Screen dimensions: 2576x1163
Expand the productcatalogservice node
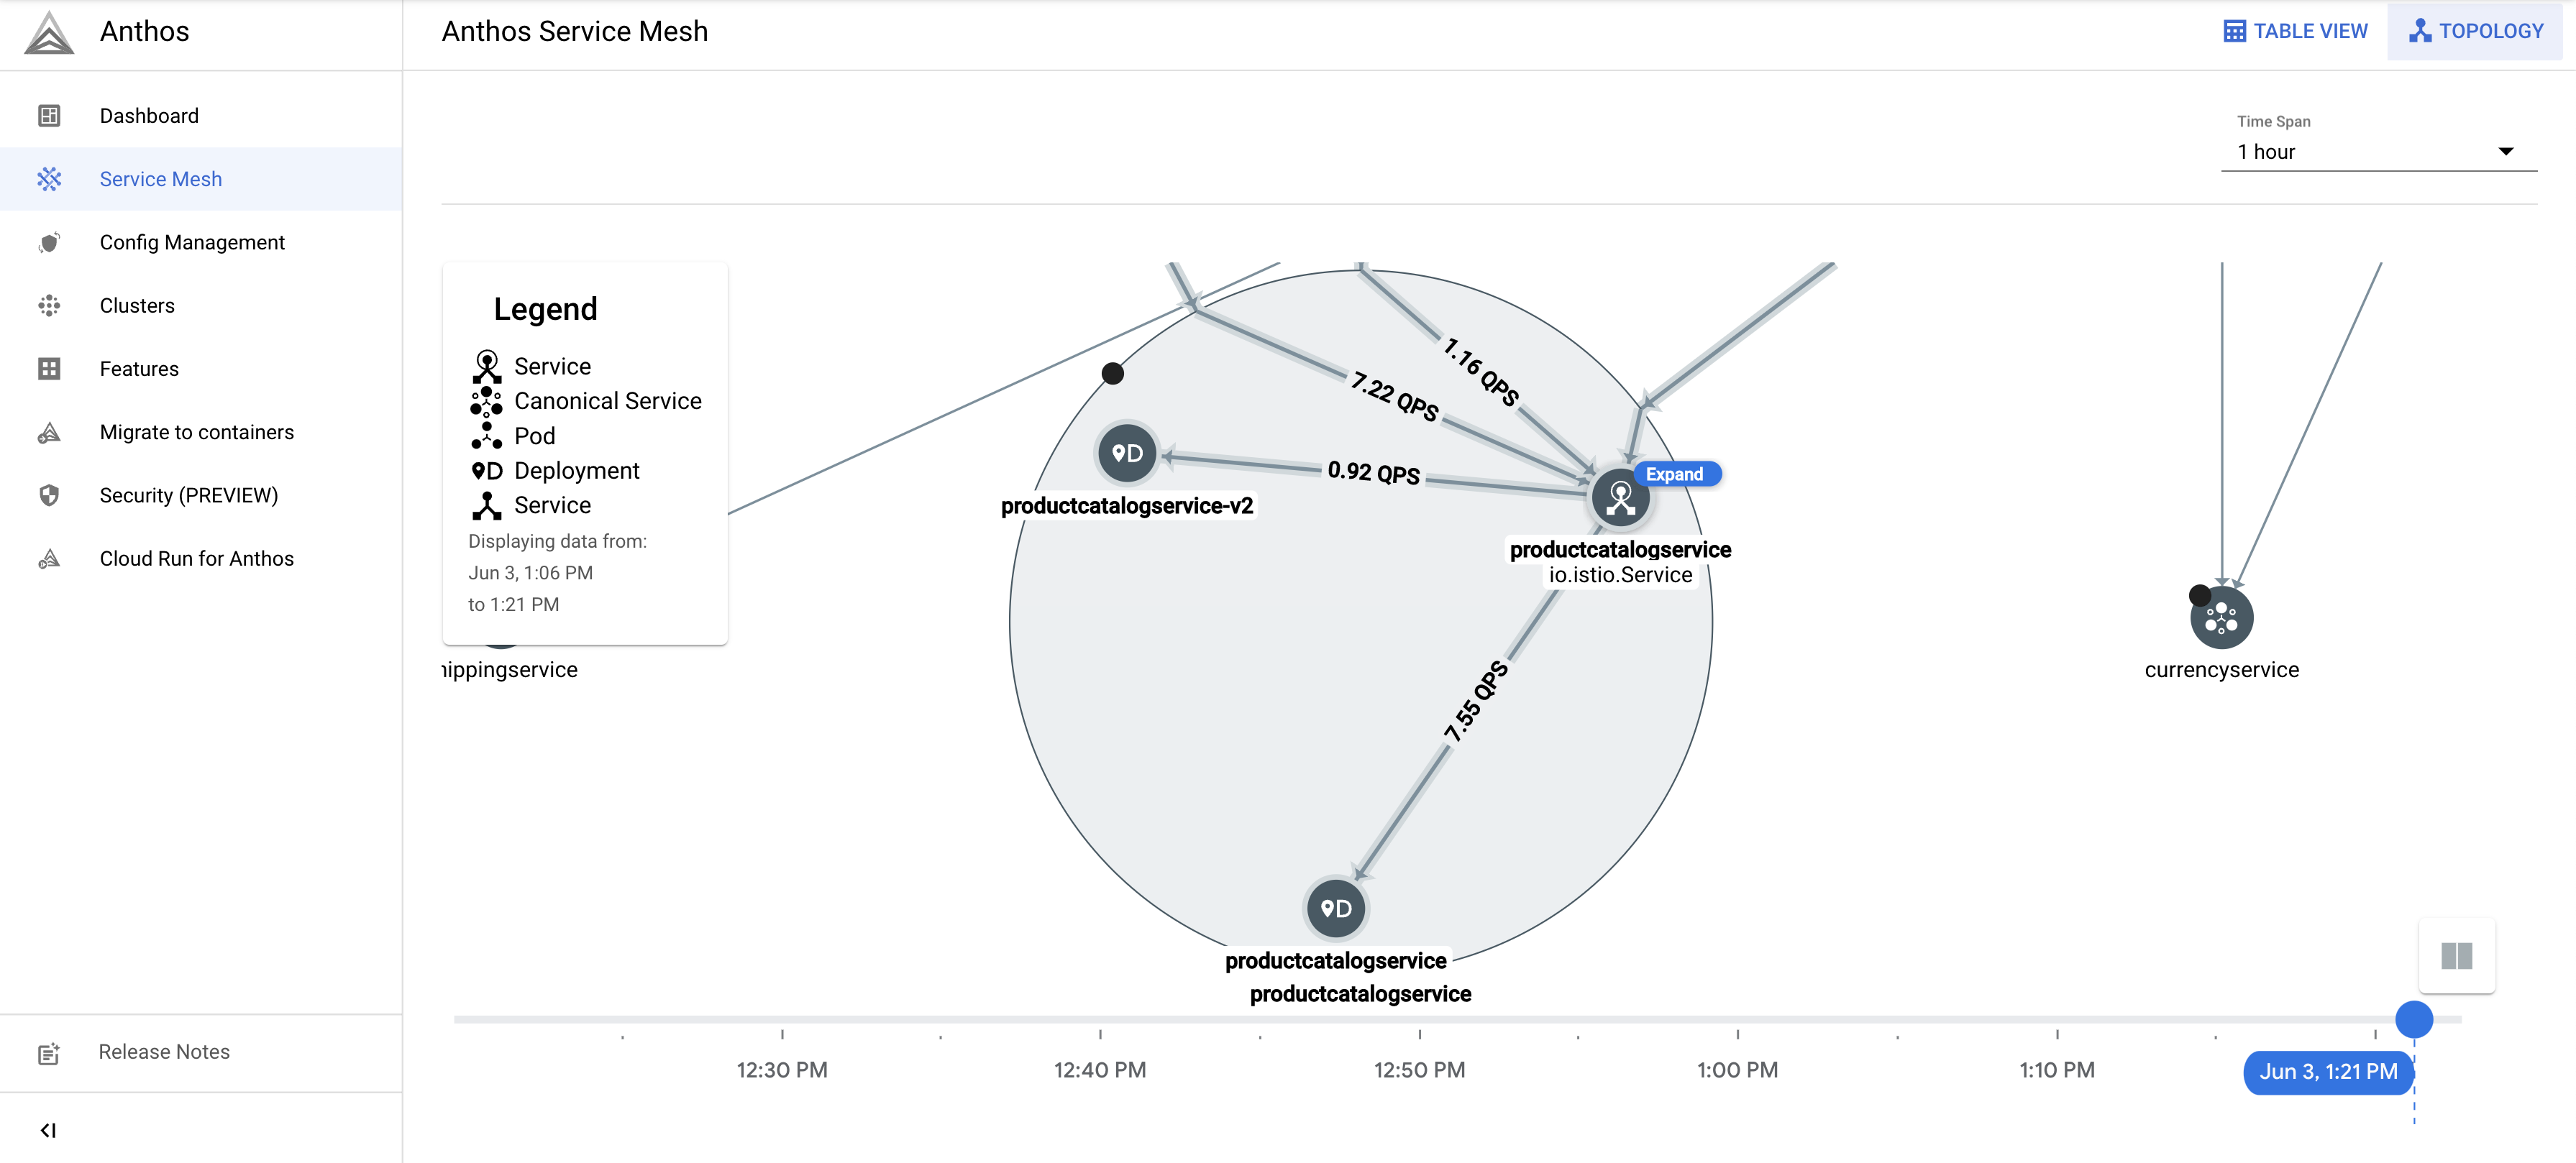click(x=1676, y=473)
